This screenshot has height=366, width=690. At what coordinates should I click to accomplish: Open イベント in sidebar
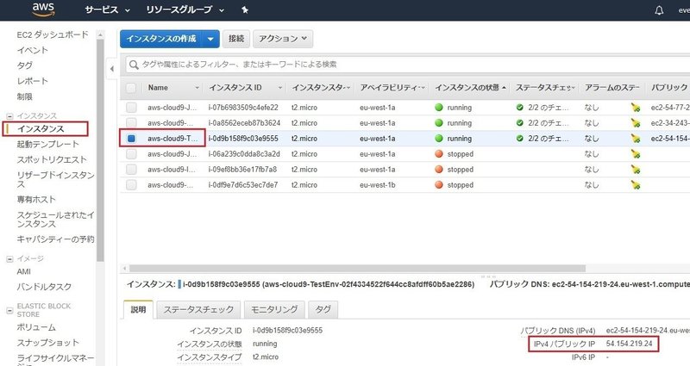click(x=32, y=50)
